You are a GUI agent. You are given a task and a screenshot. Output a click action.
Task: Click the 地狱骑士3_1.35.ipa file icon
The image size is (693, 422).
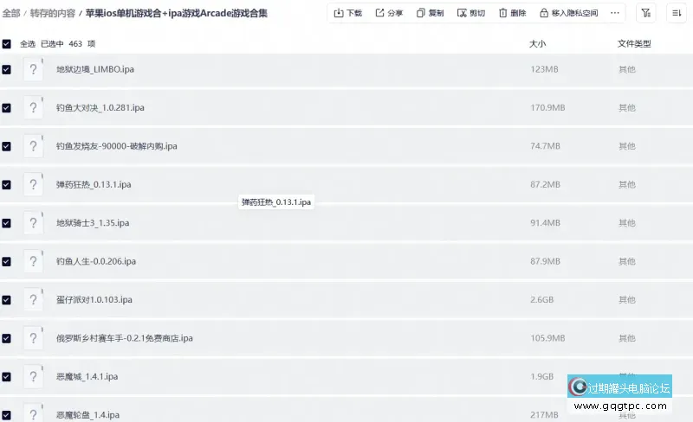[x=33, y=223]
